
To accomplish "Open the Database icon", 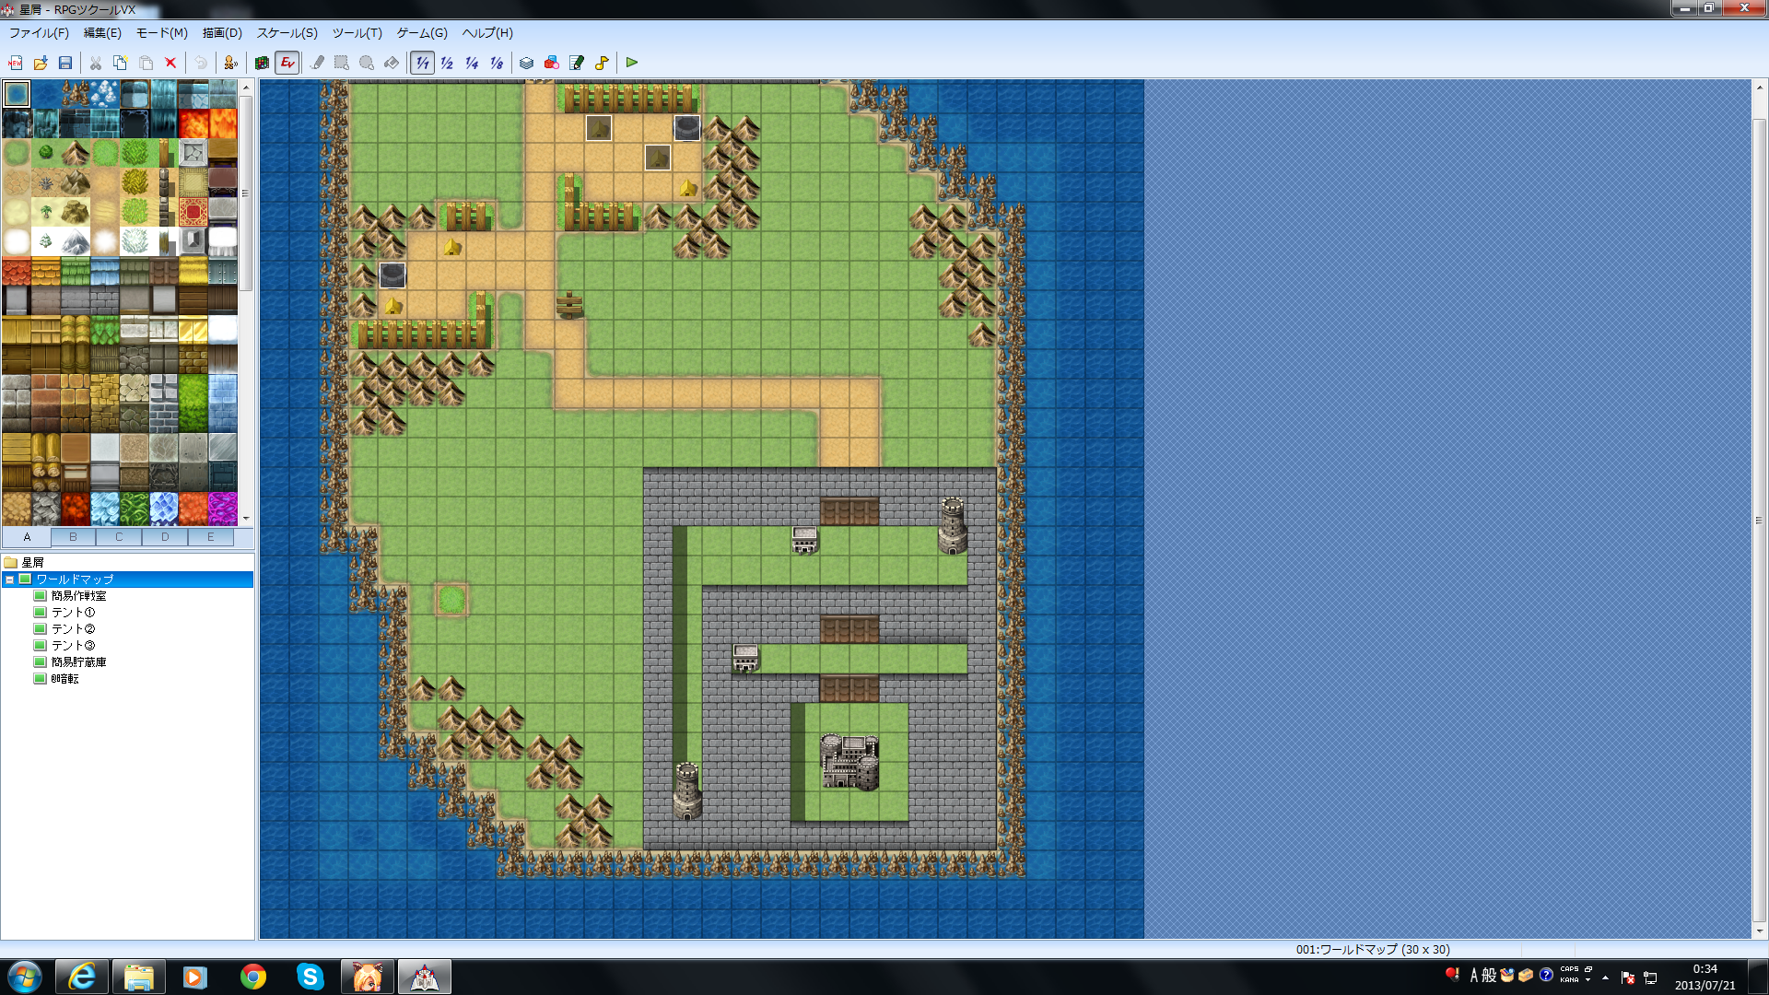I will coord(526,63).
